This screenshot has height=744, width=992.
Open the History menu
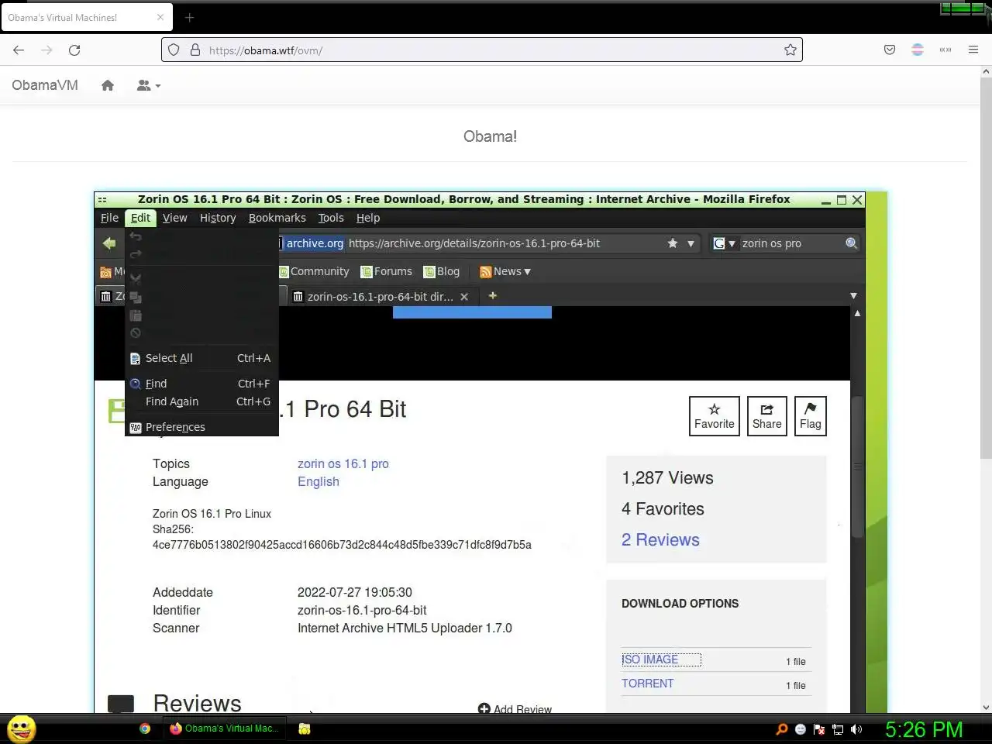click(218, 218)
